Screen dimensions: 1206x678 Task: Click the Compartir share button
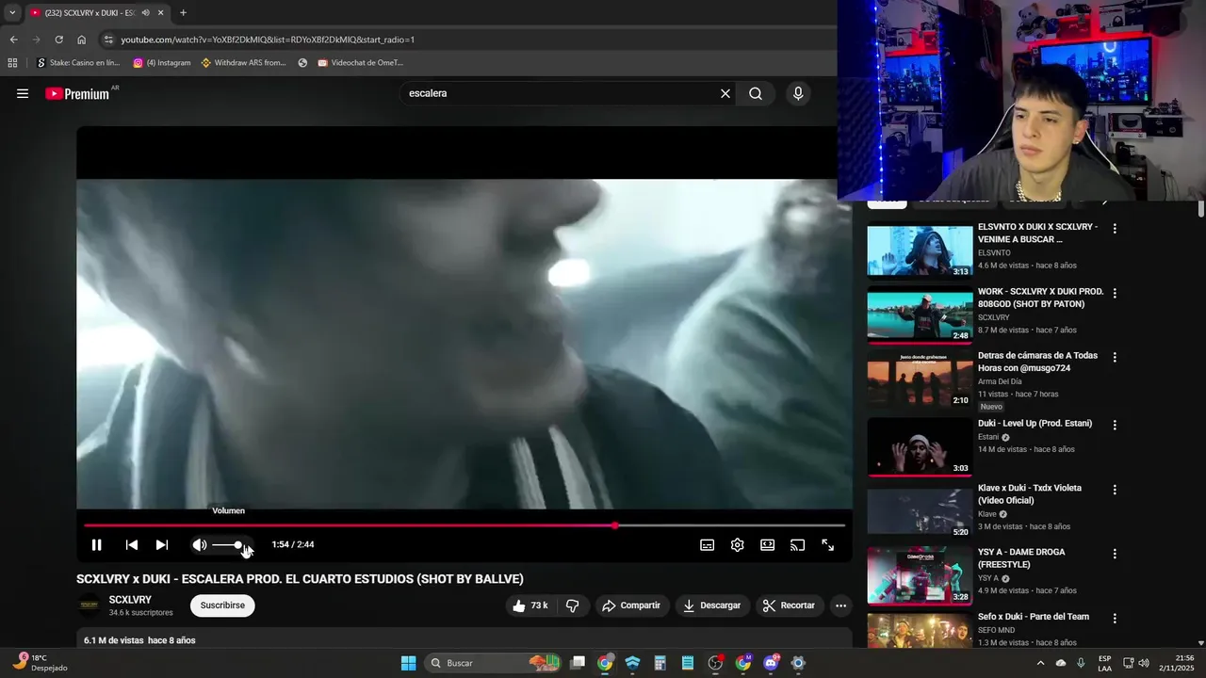click(x=632, y=605)
